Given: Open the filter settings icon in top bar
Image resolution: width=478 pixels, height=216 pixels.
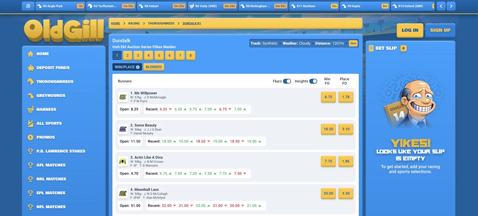Looking at the screenshot, I should click(x=28, y=6).
